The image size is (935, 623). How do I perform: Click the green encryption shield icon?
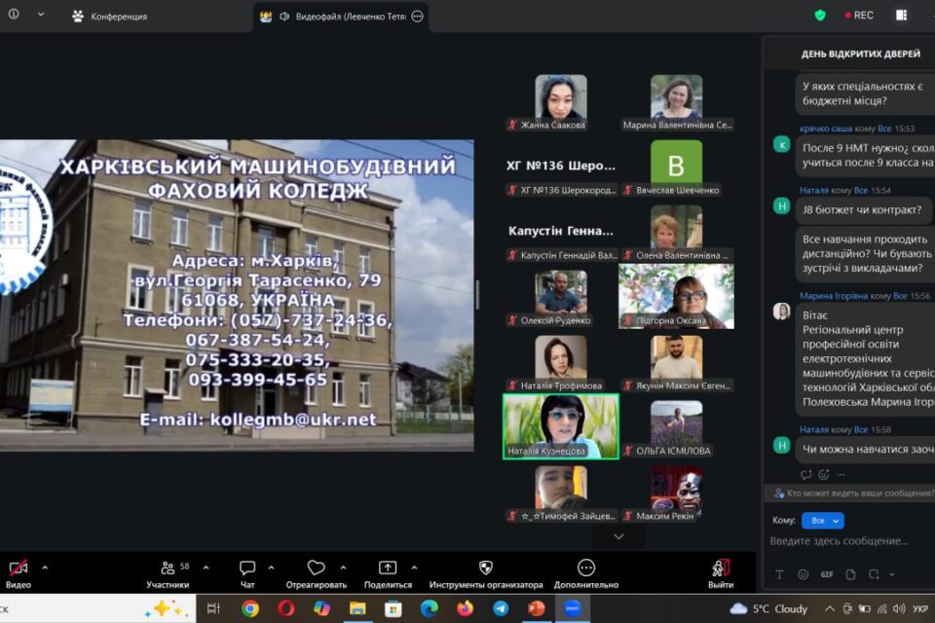(x=820, y=16)
